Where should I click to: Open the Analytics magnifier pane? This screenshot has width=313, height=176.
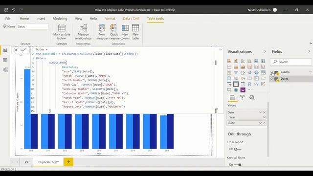coord(252,98)
